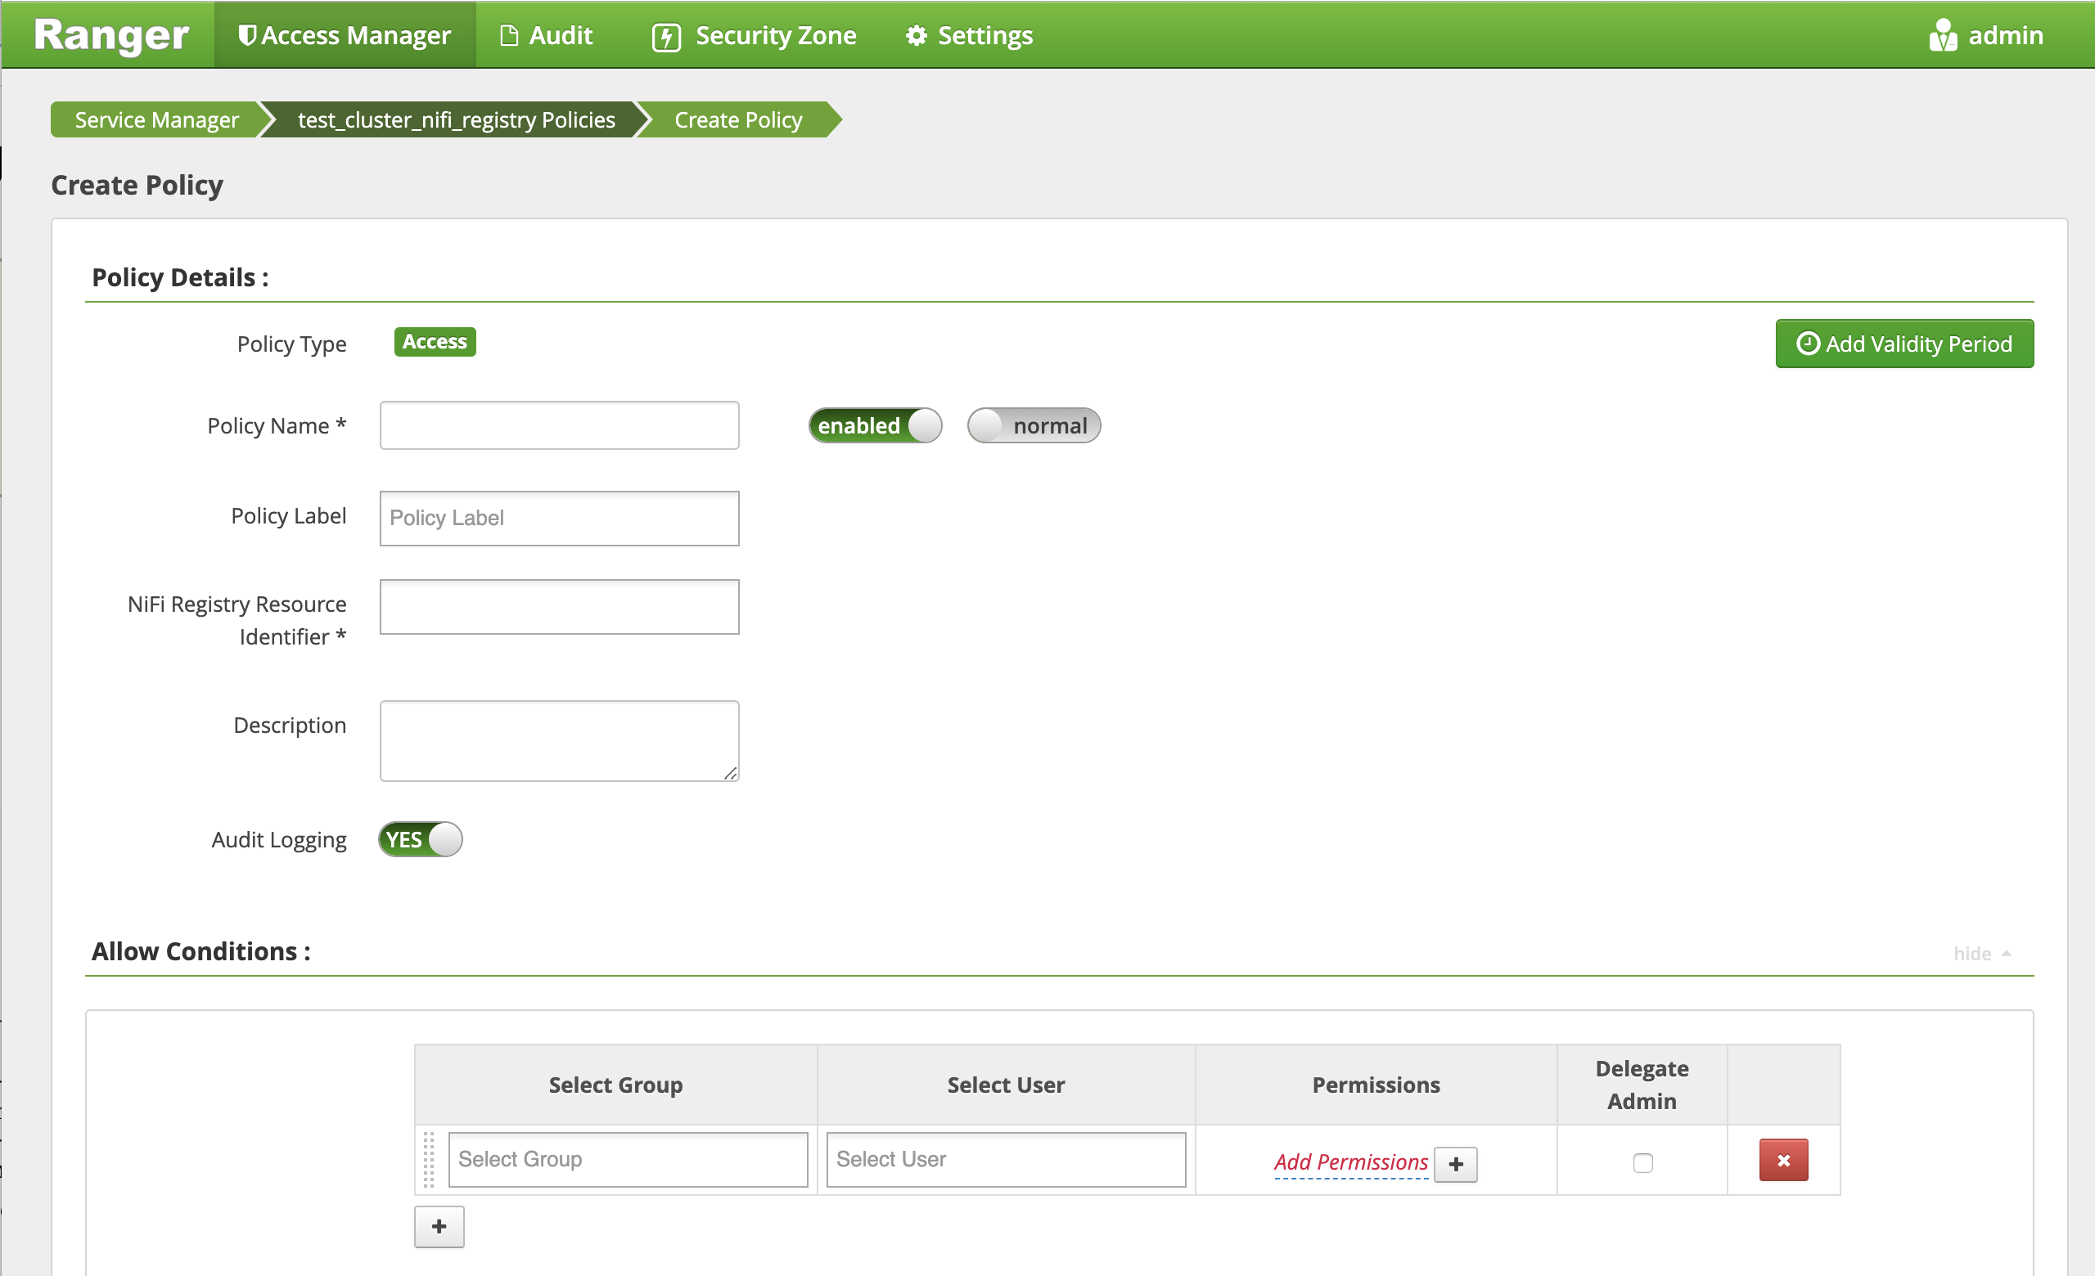Click the row drag handle next to Select Group
This screenshot has height=1276, width=2095.
click(429, 1159)
